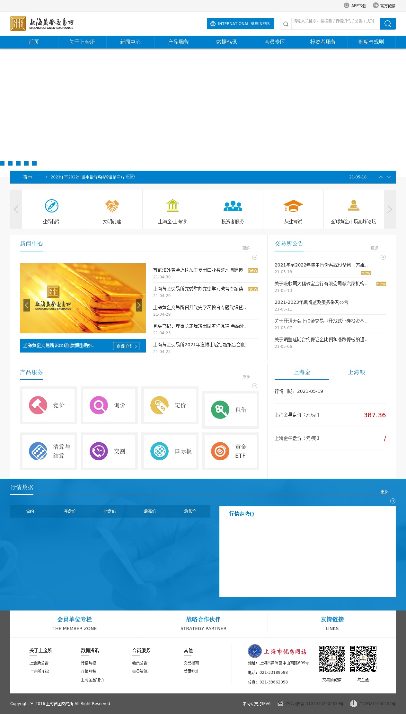This screenshot has width=406, height=714.
Task: Open 制度与规则 navigation menu
Action: [x=371, y=42]
